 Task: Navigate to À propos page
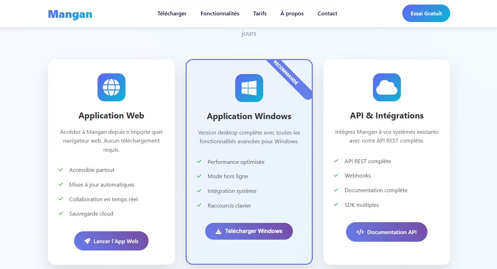292,14
